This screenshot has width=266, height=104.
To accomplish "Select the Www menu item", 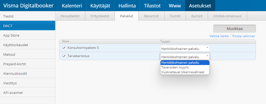I will 175,6.
